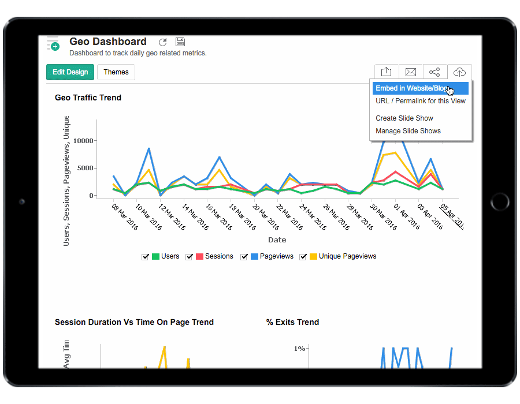520x404 pixels.
Task: Click the 1% axis value on Exits chart
Action: click(299, 349)
